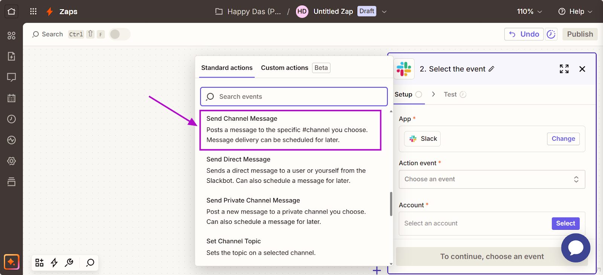
Task: Click the Undo button
Action: pos(524,34)
